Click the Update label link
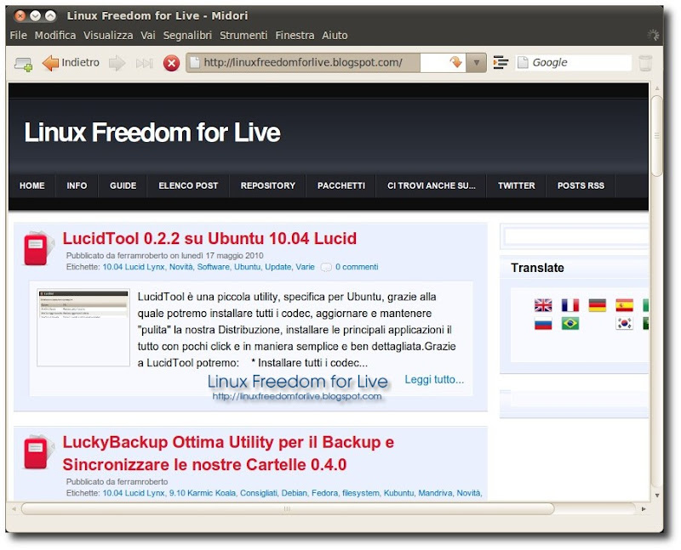 pyautogui.click(x=278, y=267)
